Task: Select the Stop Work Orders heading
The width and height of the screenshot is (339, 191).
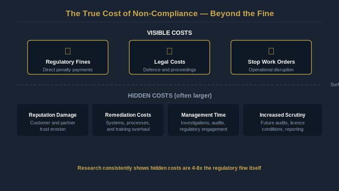Action: [271, 62]
